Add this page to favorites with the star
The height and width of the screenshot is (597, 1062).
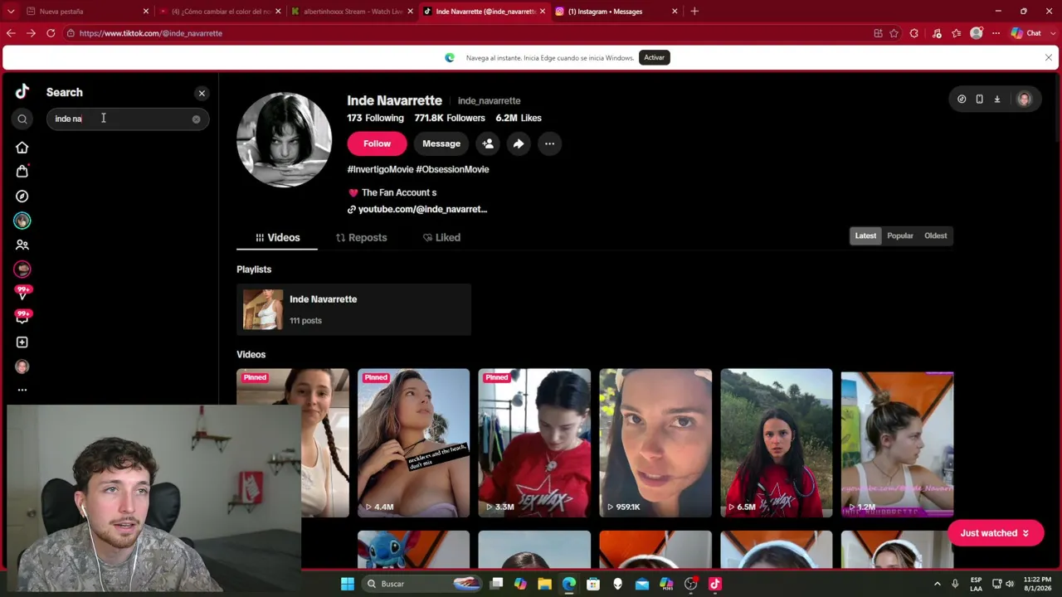[x=894, y=33]
